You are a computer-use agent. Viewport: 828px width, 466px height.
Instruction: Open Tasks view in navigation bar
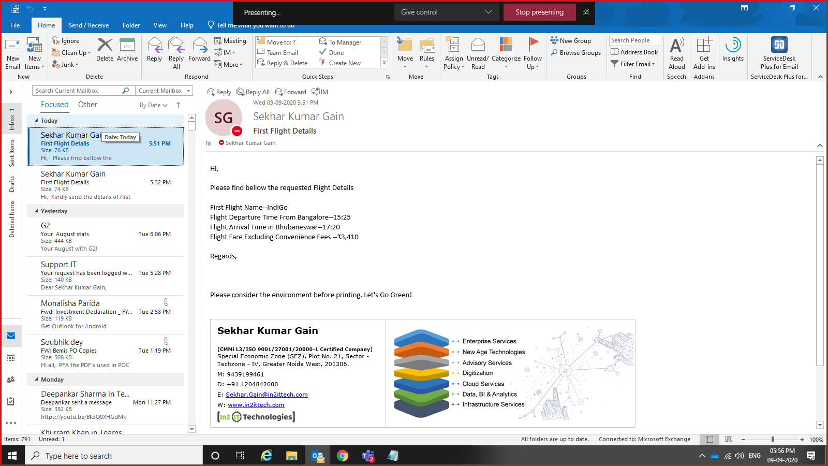pos(11,401)
